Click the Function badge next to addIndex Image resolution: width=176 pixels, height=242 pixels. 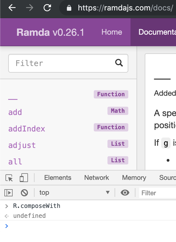[111, 127]
